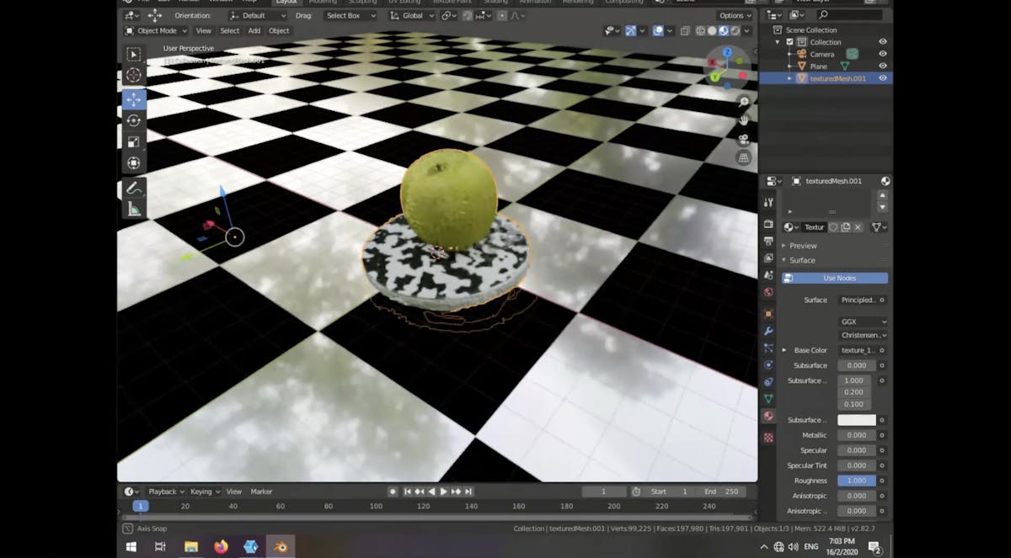Screen dimensions: 1011x558
Task: Open the timeline Marker menu
Action: (x=262, y=492)
